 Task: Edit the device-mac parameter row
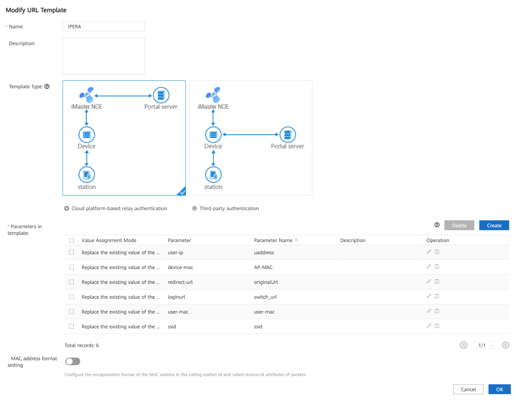pyautogui.click(x=429, y=267)
